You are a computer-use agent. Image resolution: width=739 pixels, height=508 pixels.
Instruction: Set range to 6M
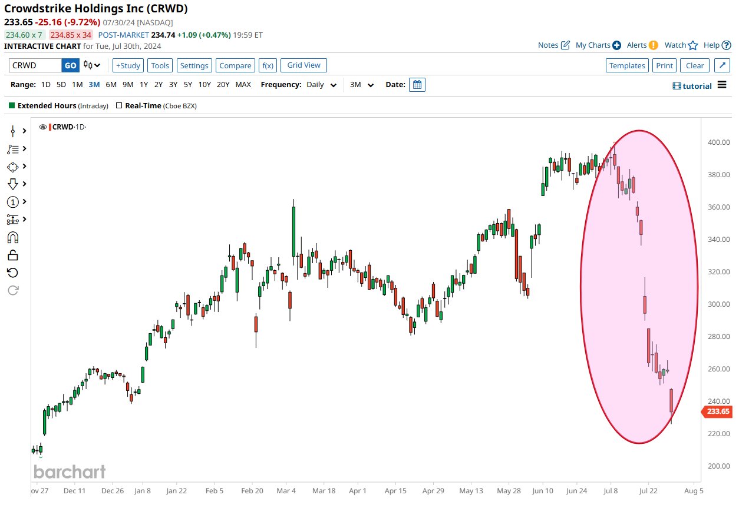click(x=111, y=85)
